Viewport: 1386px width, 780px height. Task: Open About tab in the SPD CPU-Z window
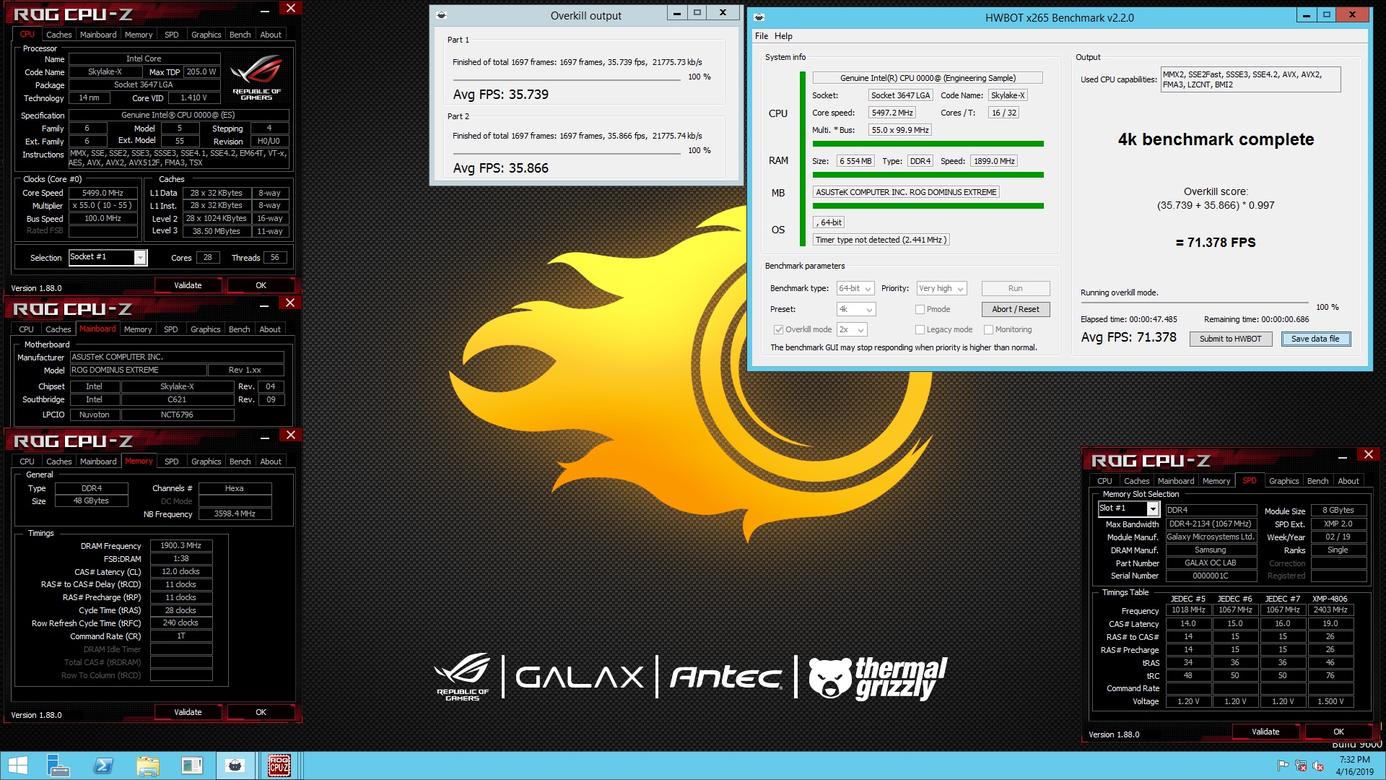pyautogui.click(x=1348, y=481)
